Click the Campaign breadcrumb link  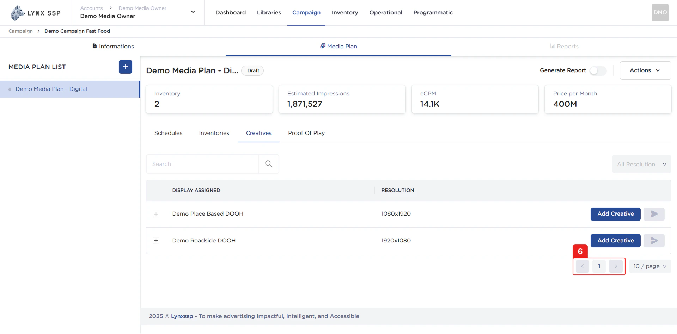click(20, 31)
